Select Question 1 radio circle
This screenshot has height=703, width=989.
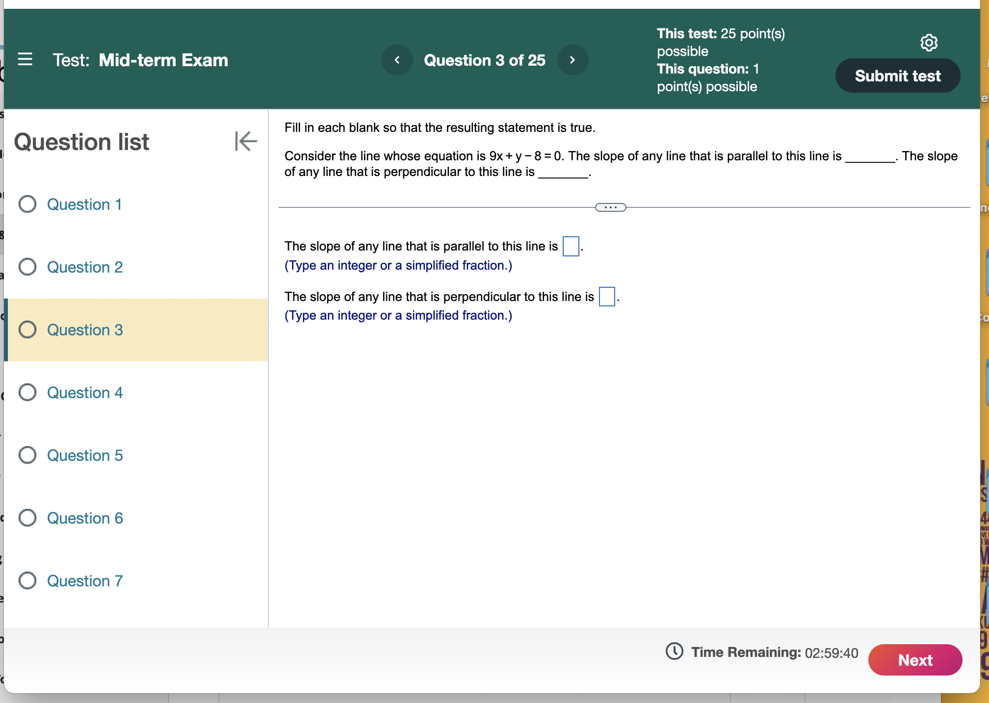27,204
